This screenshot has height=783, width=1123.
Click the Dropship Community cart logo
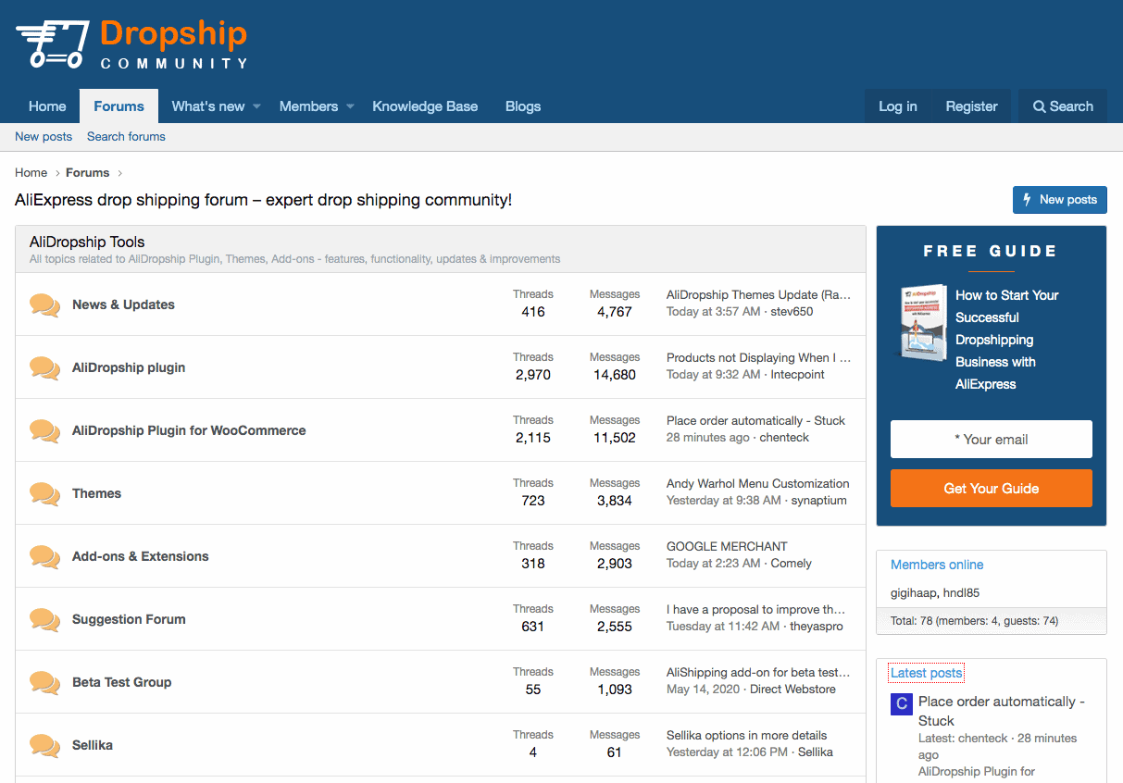click(131, 44)
